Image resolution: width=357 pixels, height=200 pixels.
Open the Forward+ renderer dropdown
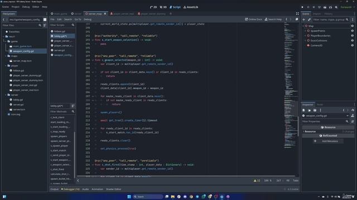pos(348,7)
